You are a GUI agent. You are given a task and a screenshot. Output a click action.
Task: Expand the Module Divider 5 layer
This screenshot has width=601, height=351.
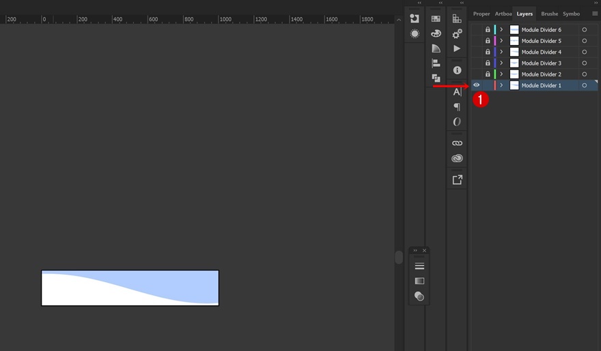coord(501,40)
